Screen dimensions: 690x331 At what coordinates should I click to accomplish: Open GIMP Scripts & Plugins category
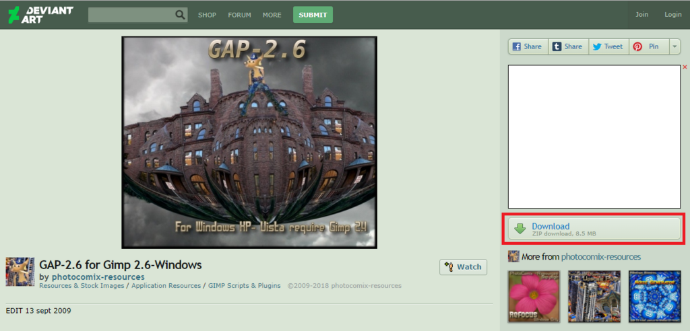pos(244,286)
